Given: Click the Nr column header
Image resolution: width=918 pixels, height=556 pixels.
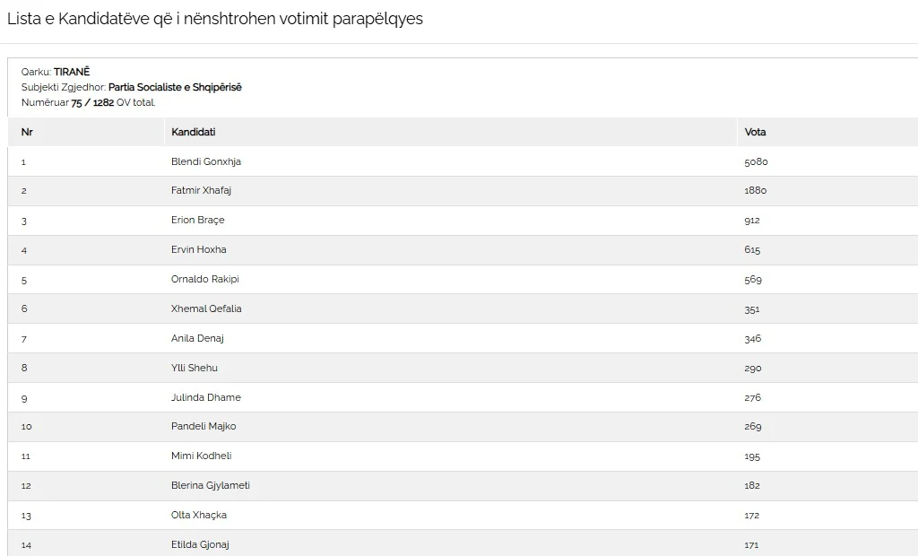Looking at the screenshot, I should (27, 132).
